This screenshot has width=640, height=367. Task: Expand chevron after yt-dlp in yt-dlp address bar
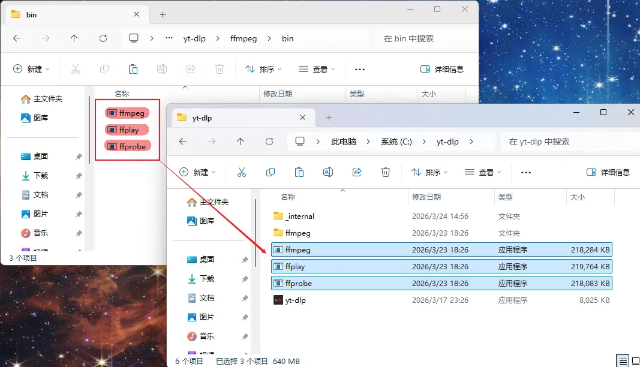[471, 142]
